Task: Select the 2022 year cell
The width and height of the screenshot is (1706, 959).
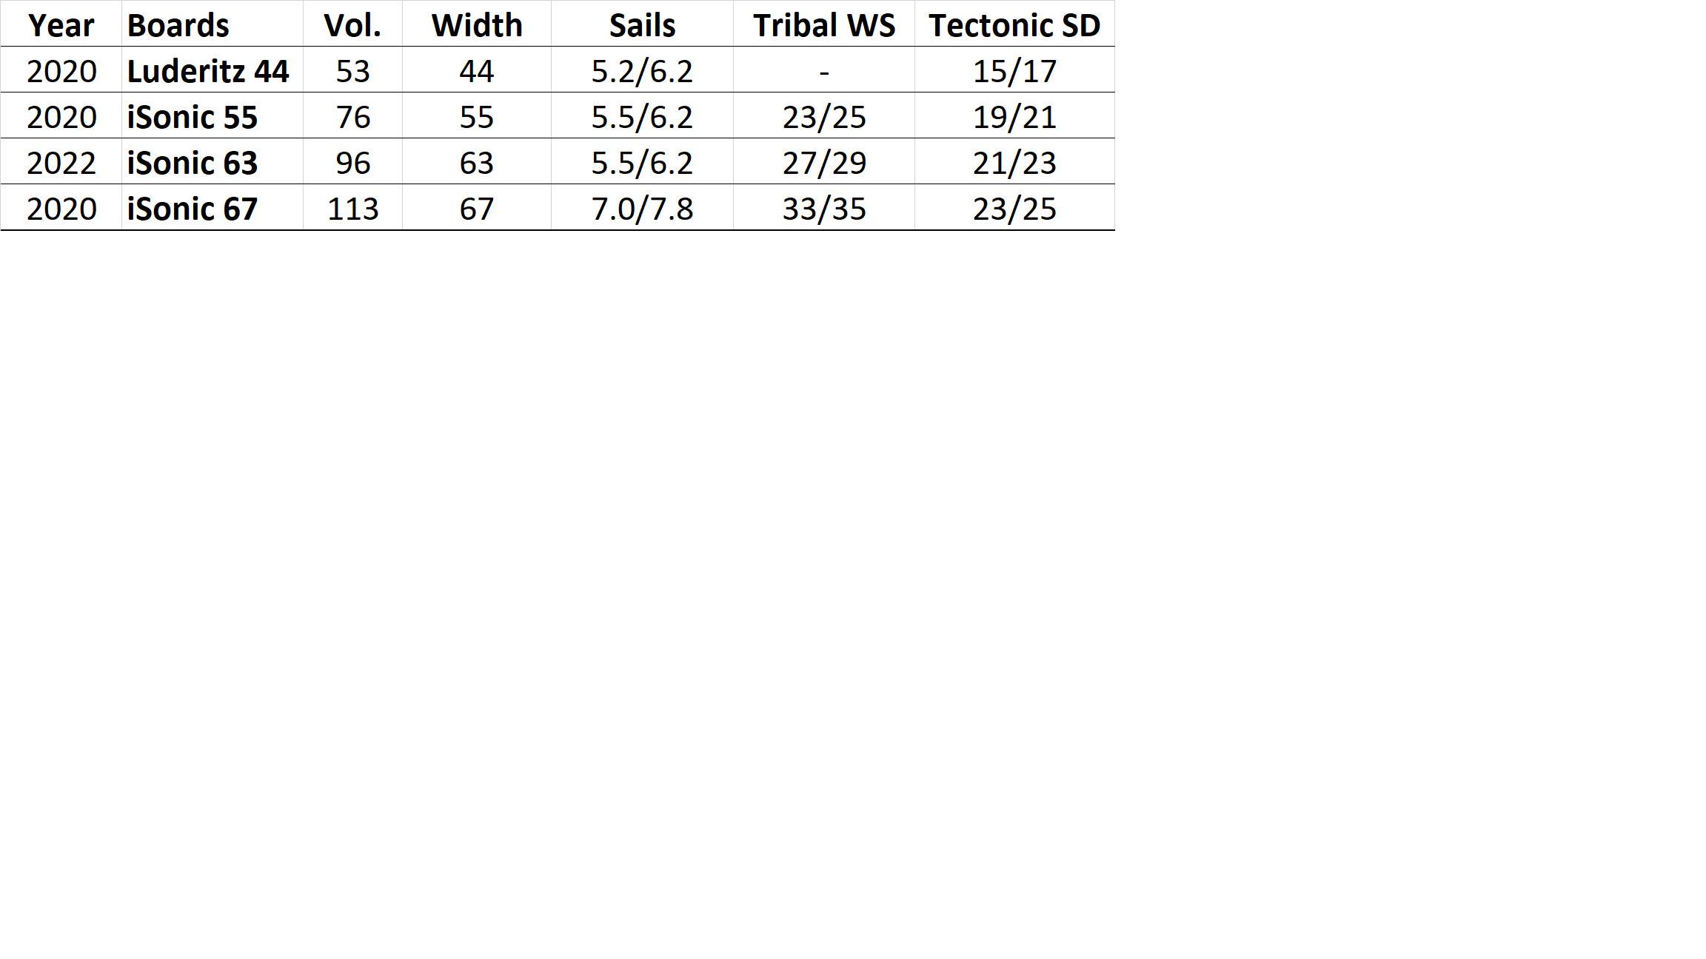Action: [61, 163]
